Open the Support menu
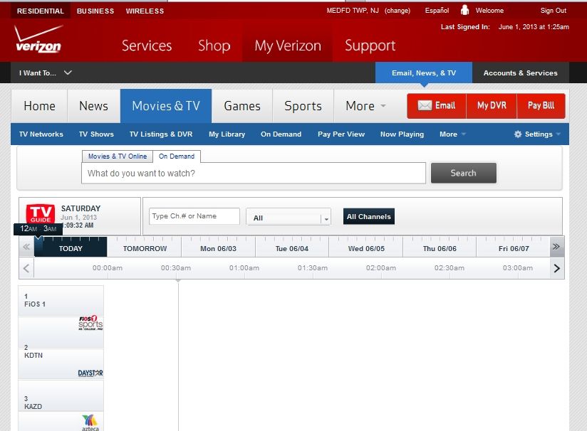This screenshot has width=587, height=431. (x=370, y=46)
